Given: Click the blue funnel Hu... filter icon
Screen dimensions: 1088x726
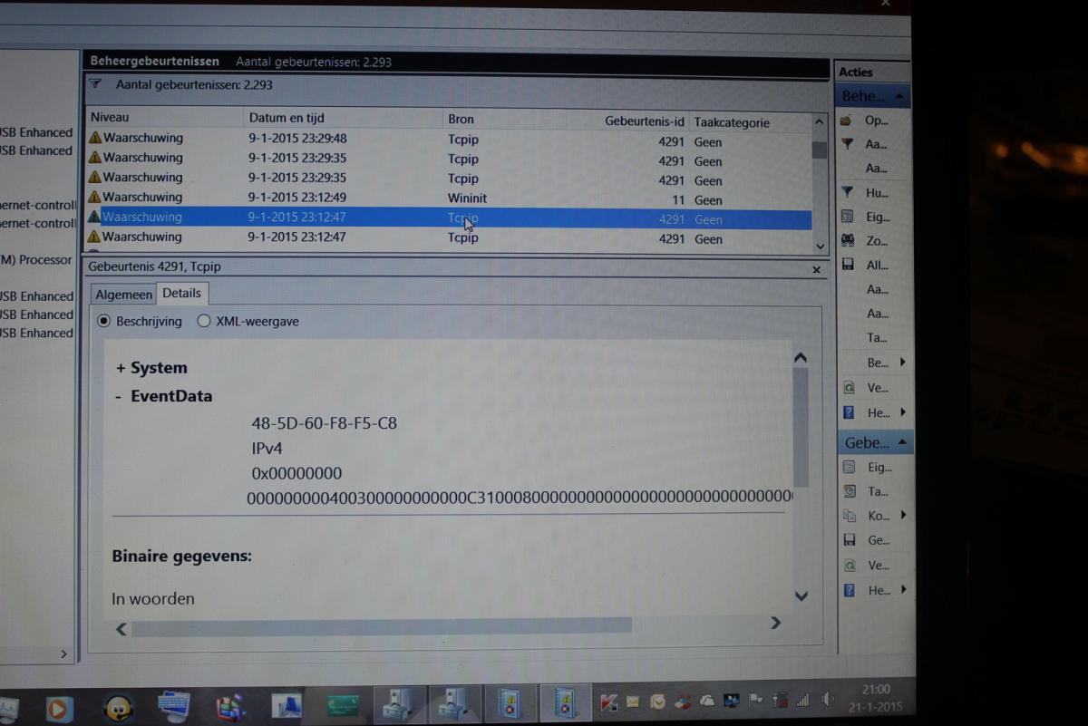Looking at the screenshot, I should tap(847, 192).
